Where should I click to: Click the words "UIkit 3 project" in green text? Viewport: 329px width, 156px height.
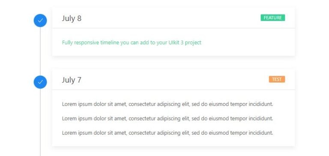185,42
